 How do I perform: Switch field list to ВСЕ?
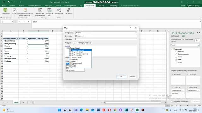183,36
